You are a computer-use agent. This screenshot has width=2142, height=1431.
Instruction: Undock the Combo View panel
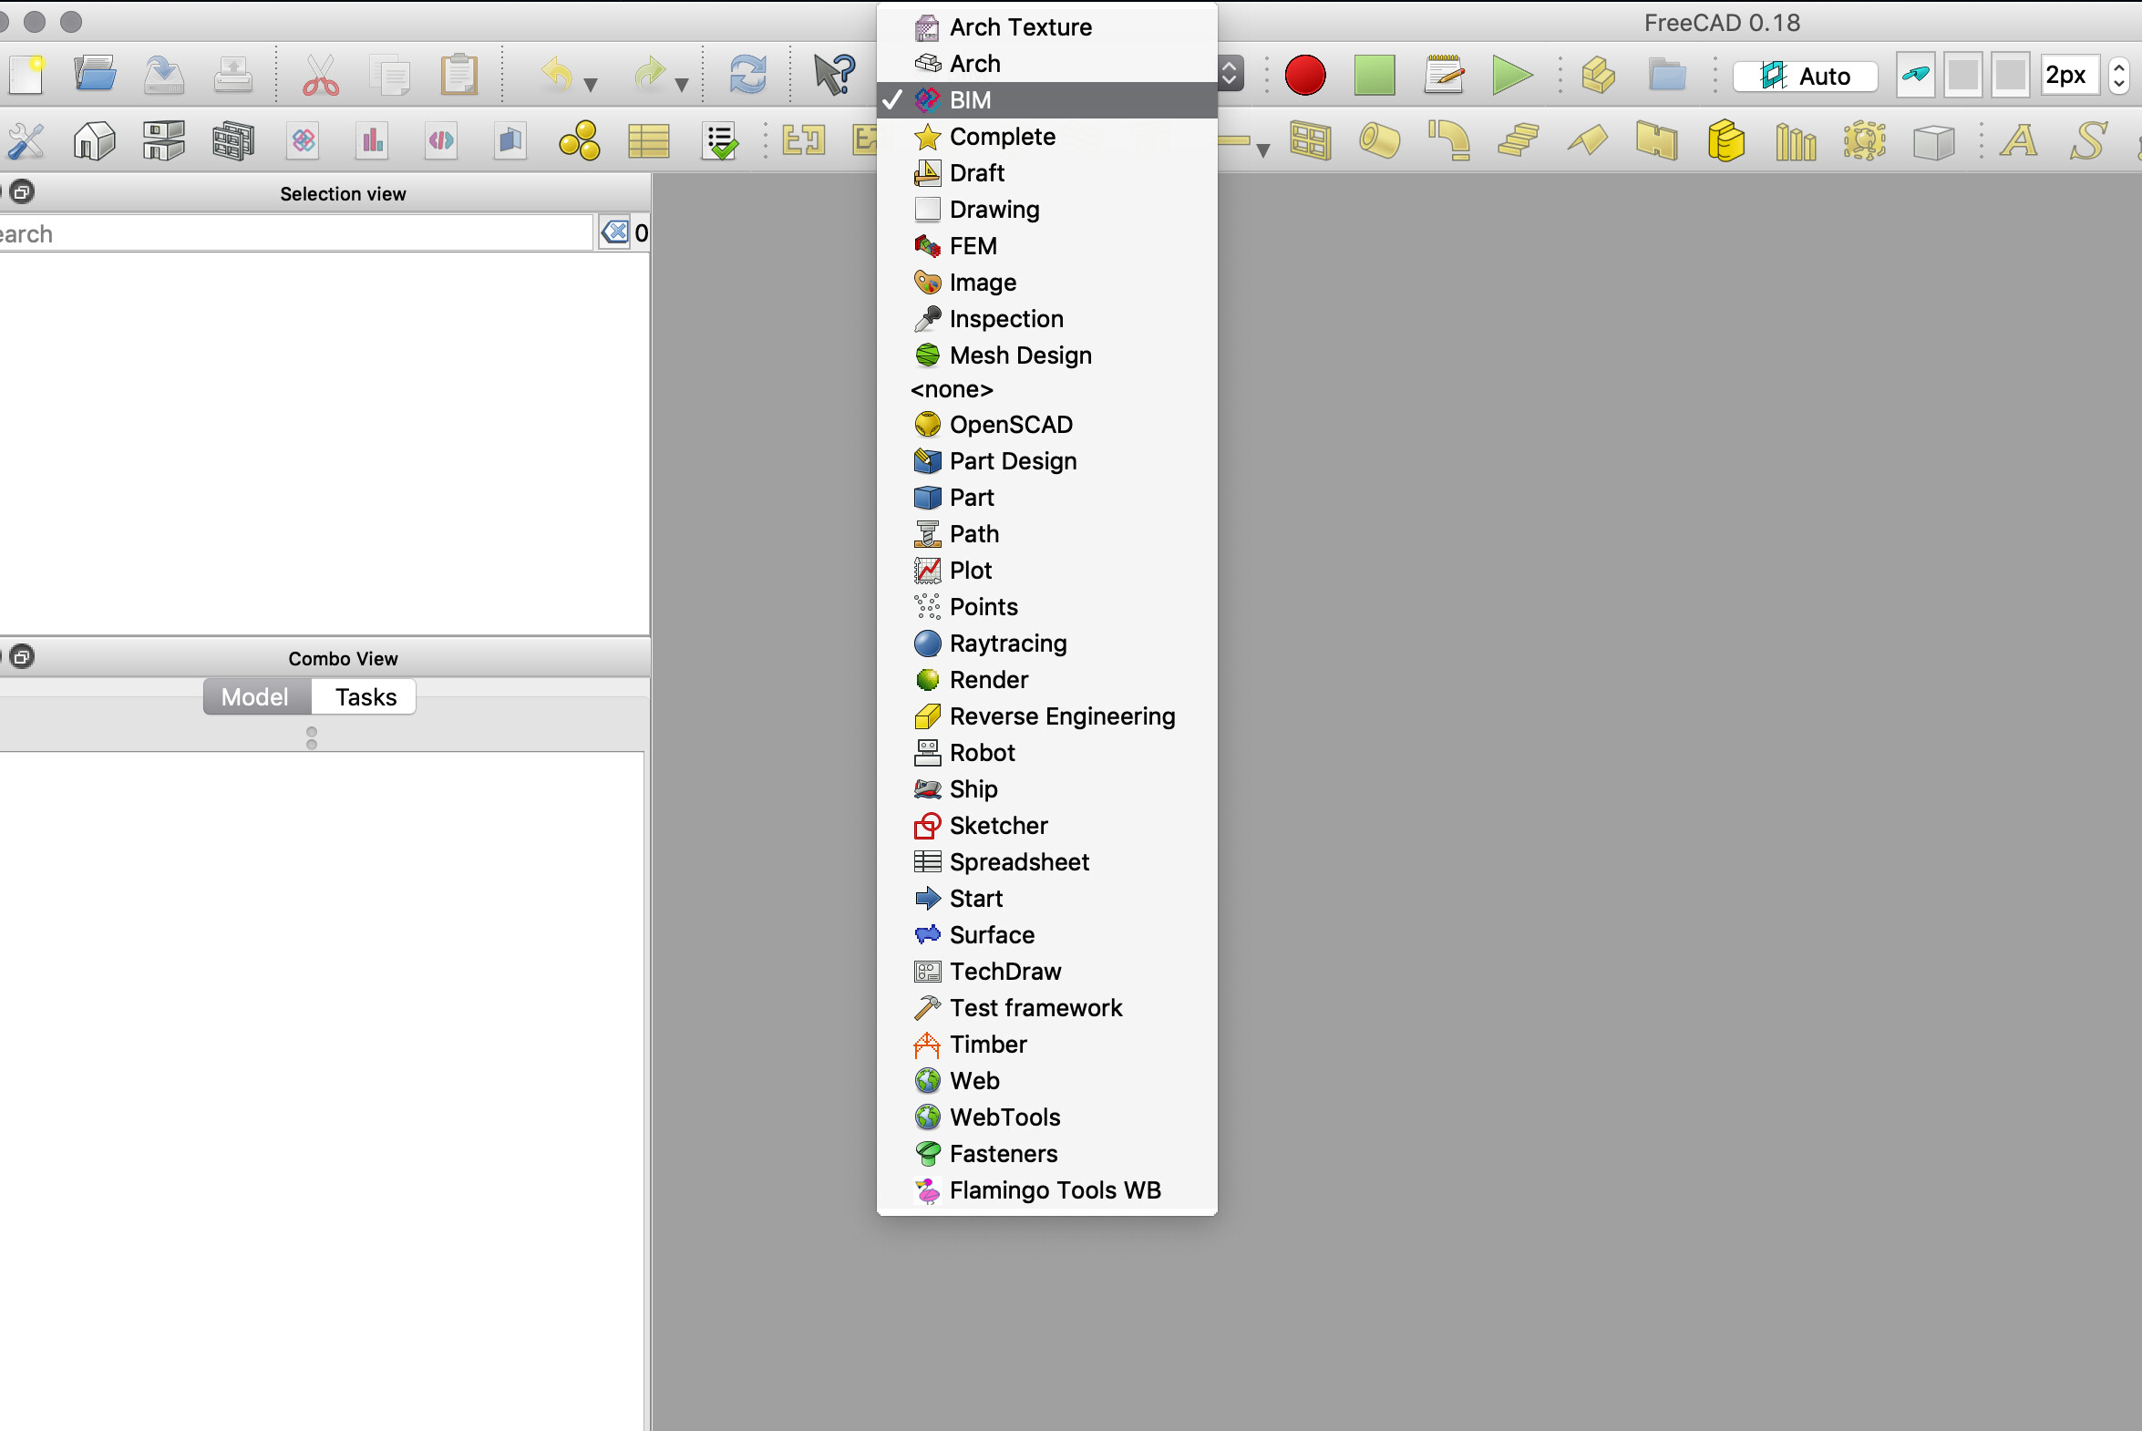click(x=22, y=656)
